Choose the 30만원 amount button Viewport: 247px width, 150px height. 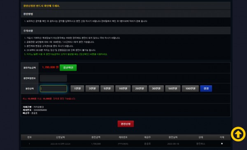(x=156, y=89)
